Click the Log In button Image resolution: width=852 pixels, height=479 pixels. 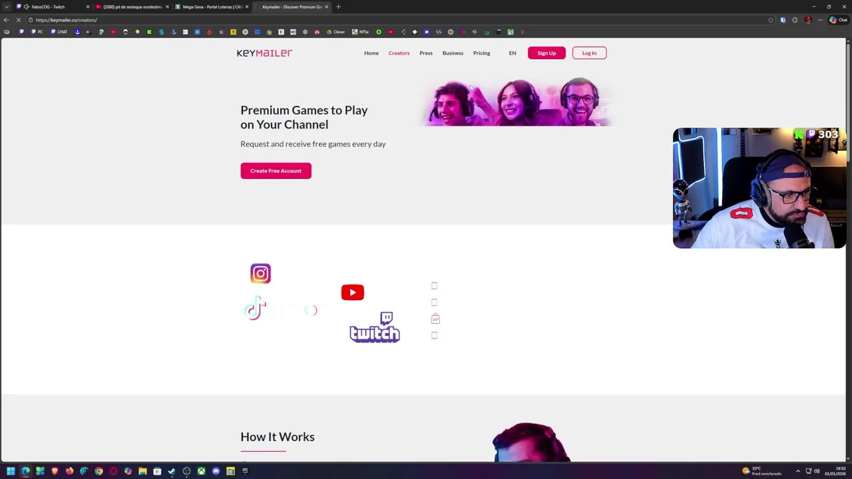click(589, 53)
